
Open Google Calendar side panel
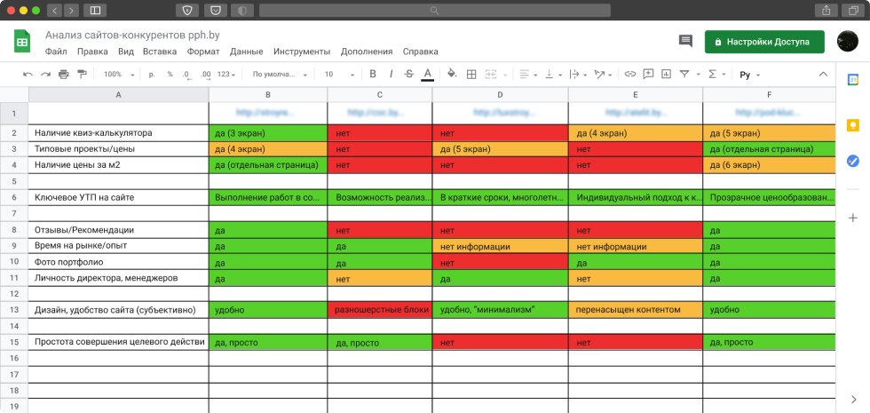pos(853,79)
